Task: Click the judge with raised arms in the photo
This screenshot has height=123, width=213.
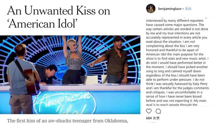Action: tap(73, 60)
